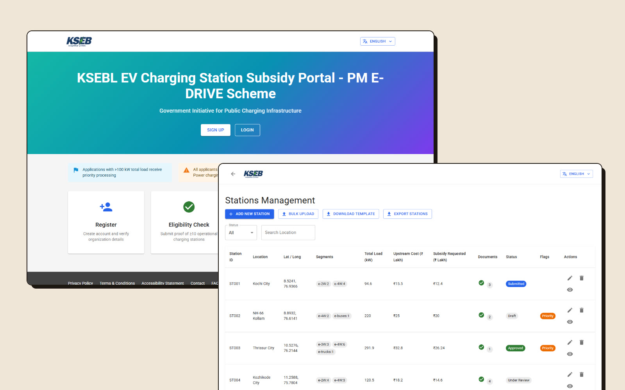This screenshot has width=625, height=390.
Task: Edit station ST002 with the pencil icon
Action: (x=570, y=310)
